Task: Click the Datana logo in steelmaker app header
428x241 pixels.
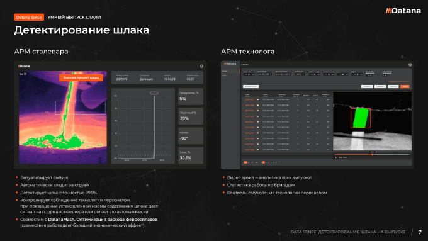Action: click(24, 66)
